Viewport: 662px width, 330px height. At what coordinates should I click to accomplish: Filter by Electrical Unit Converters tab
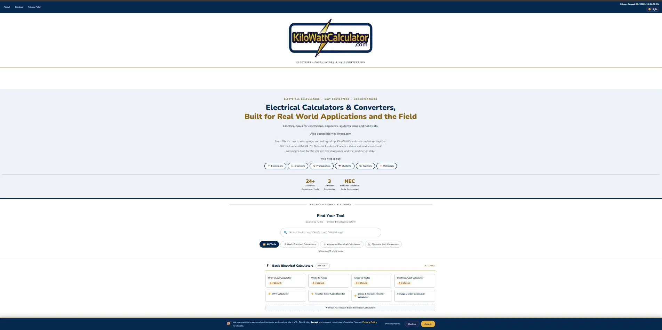pos(383,244)
